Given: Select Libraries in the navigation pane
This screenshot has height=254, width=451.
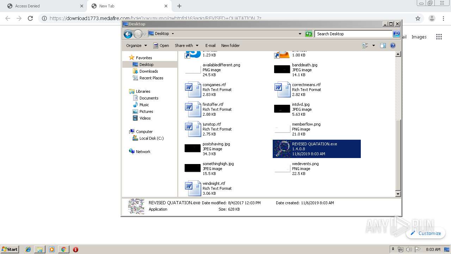Looking at the screenshot, I should [x=143, y=91].
